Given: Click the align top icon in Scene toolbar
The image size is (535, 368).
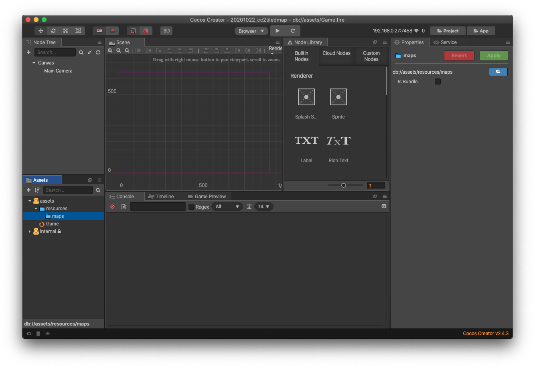Looking at the screenshot, I should pyautogui.click(x=138, y=50).
